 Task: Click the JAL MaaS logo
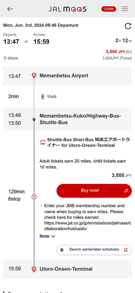[x=67, y=9]
